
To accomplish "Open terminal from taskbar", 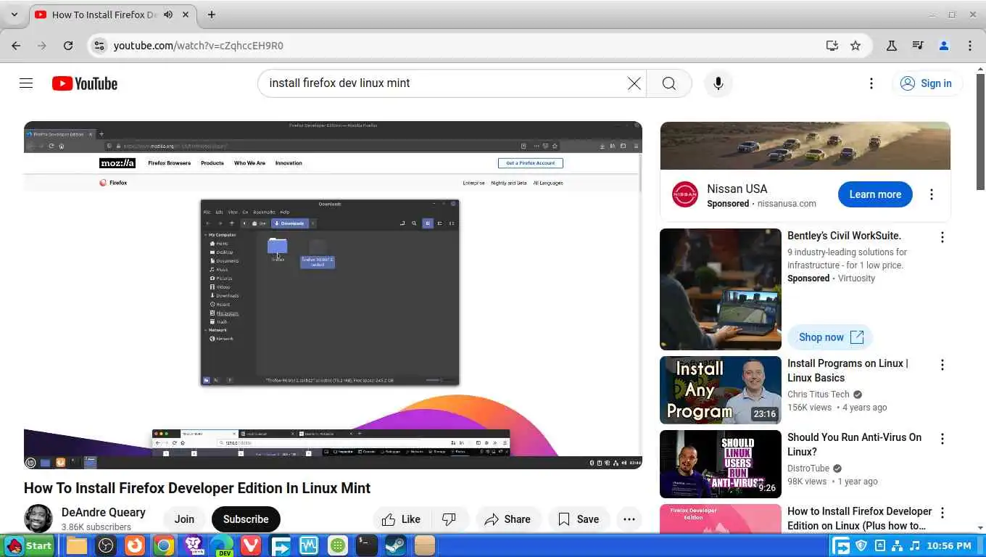I will [367, 545].
